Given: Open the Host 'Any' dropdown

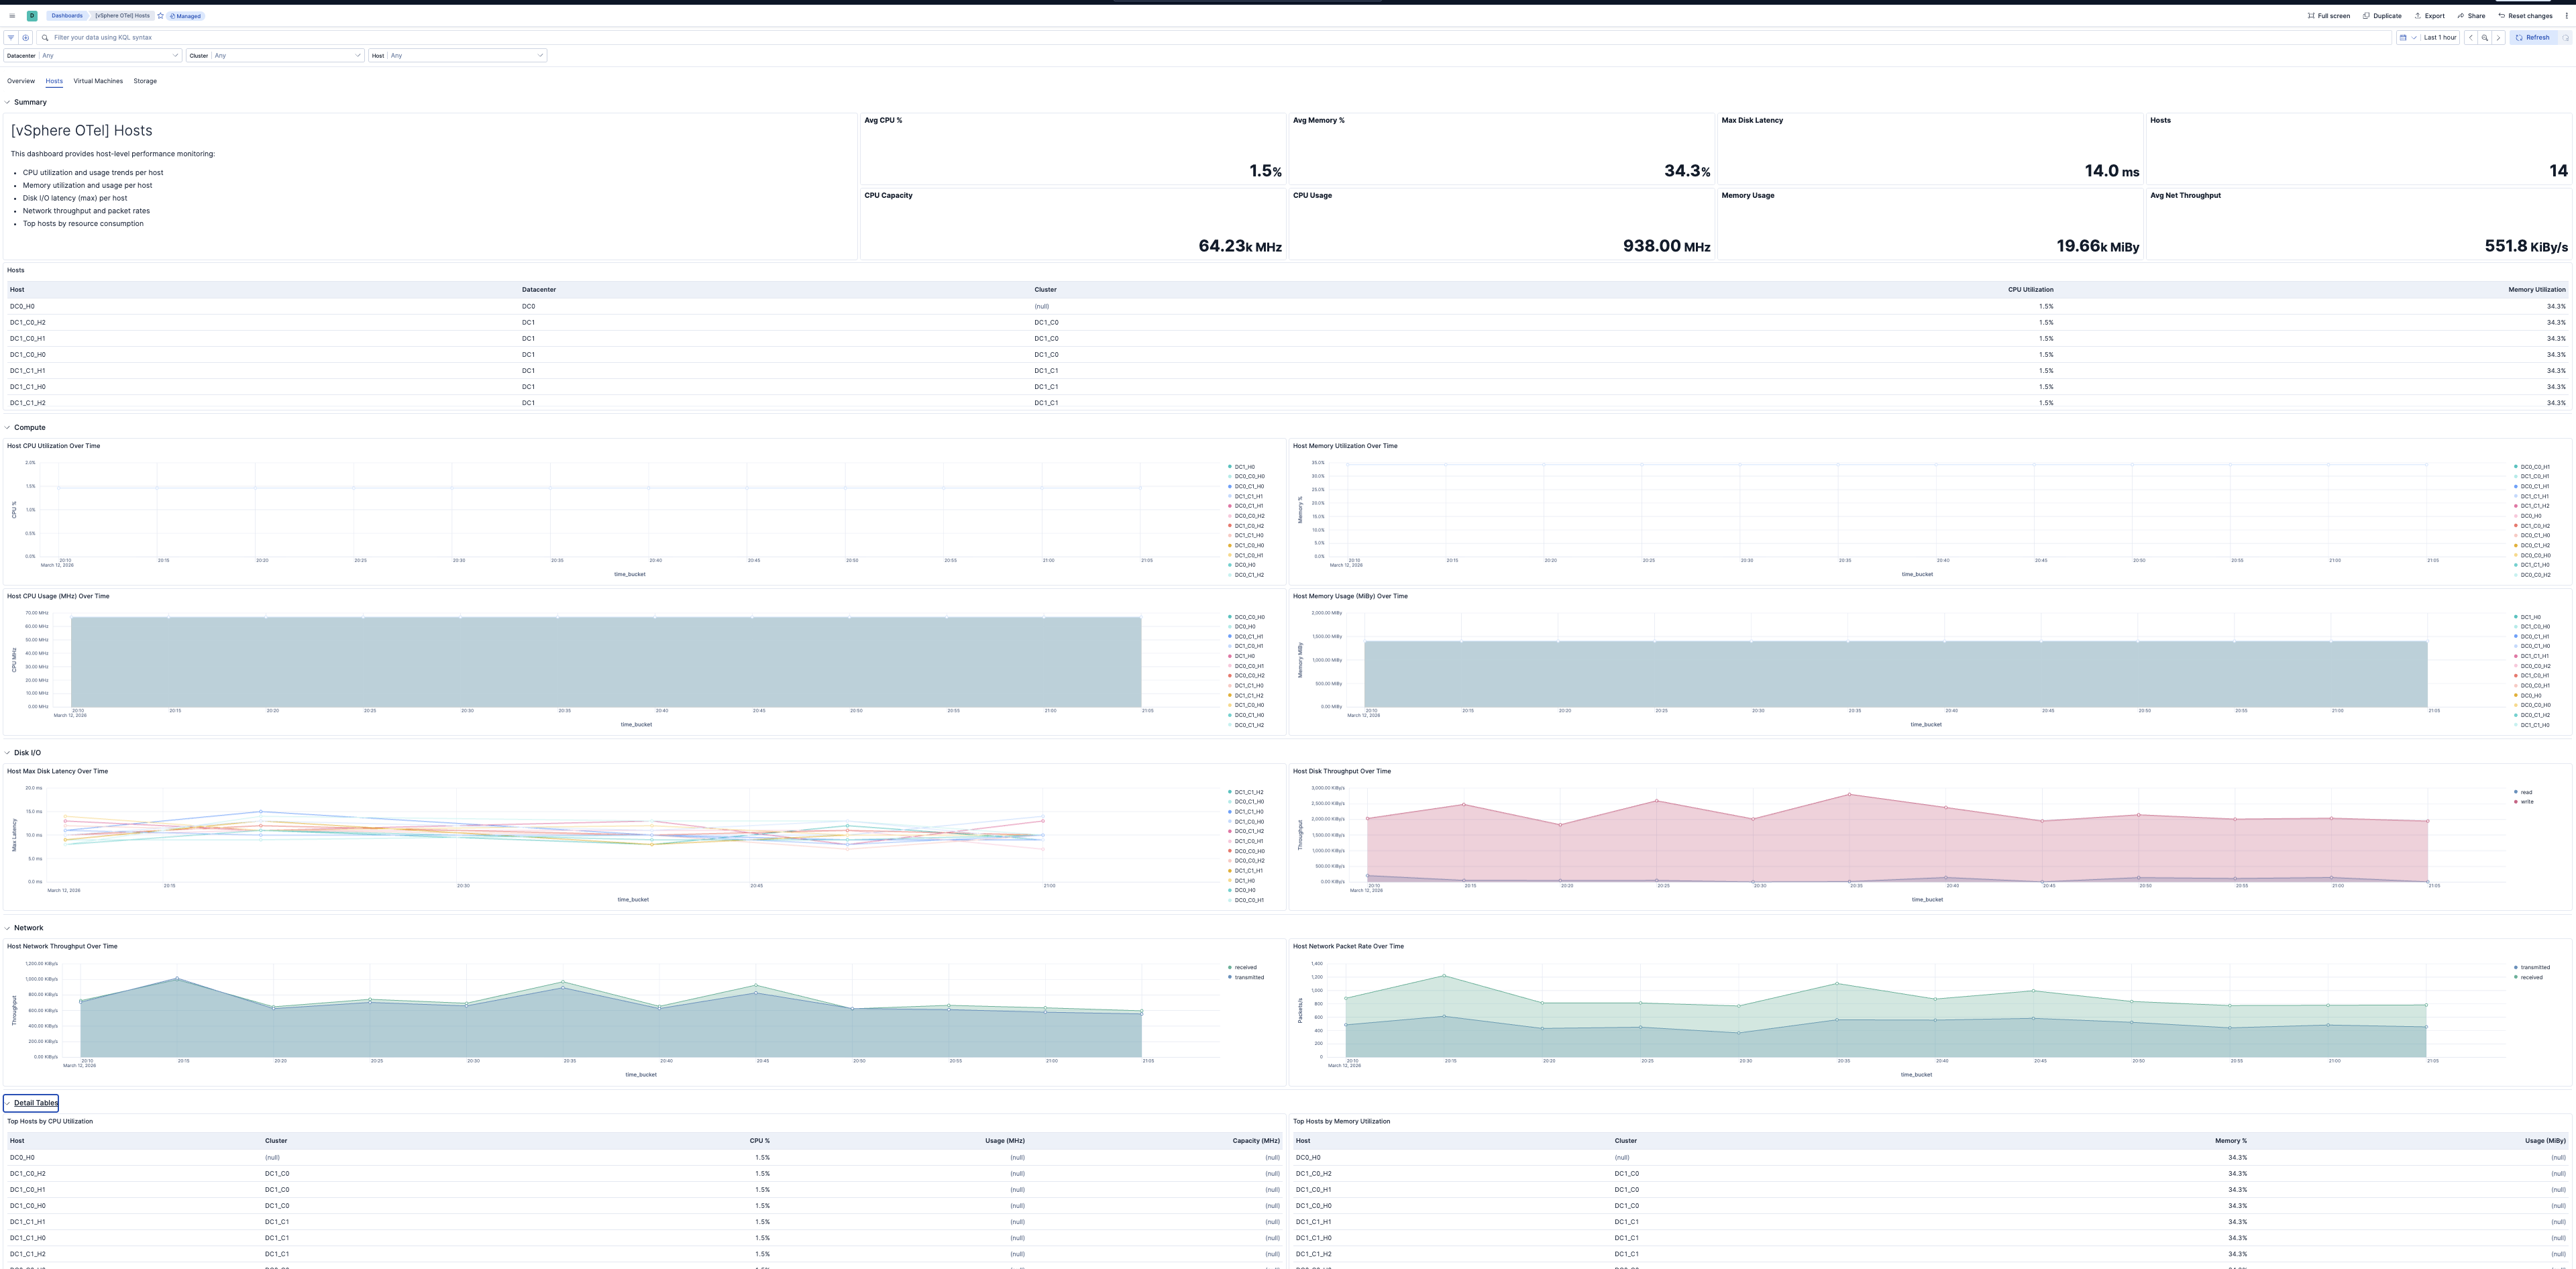Looking at the screenshot, I should [x=465, y=55].
